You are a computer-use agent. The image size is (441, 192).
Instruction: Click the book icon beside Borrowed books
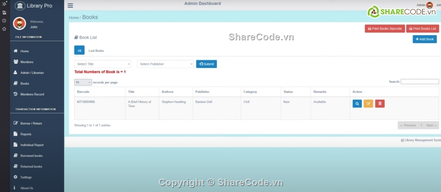[x=15, y=155]
